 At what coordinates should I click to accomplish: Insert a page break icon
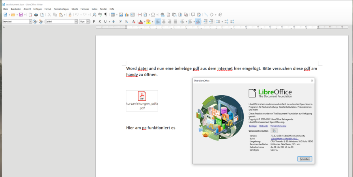(140, 15)
